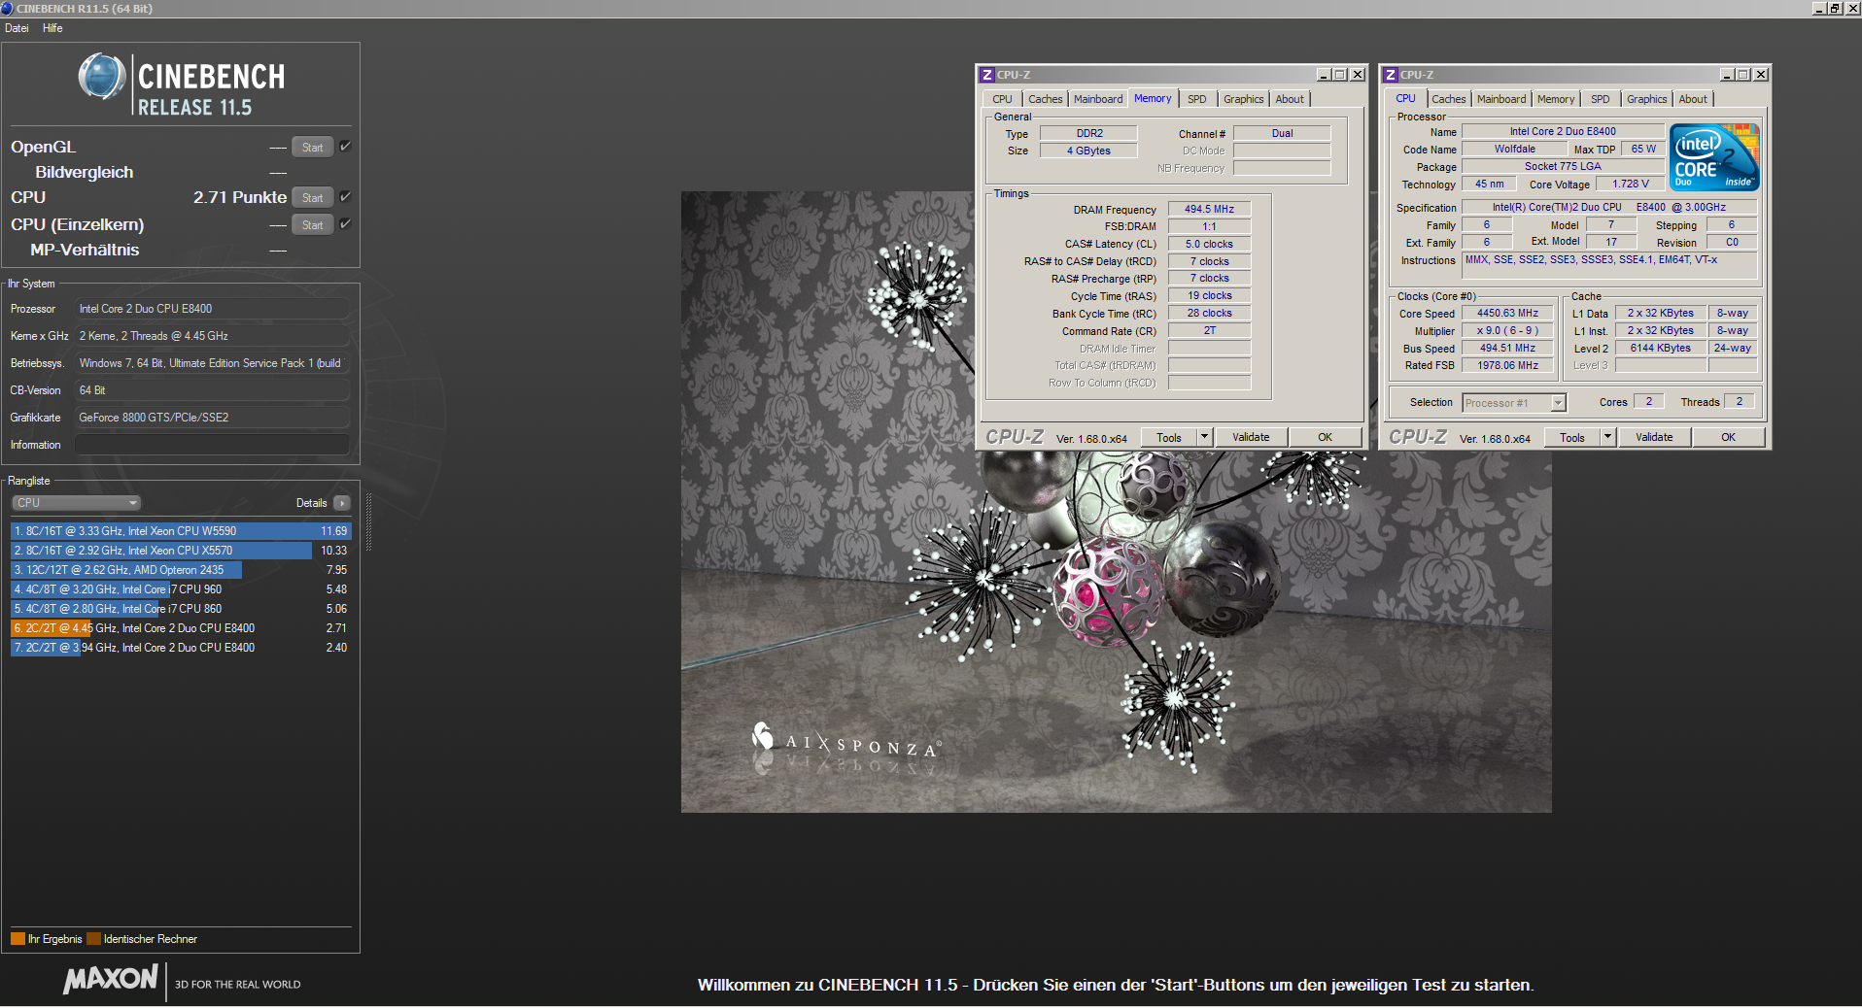
Task: Click the Cinebench app icon in title bar
Action: (x=7, y=8)
